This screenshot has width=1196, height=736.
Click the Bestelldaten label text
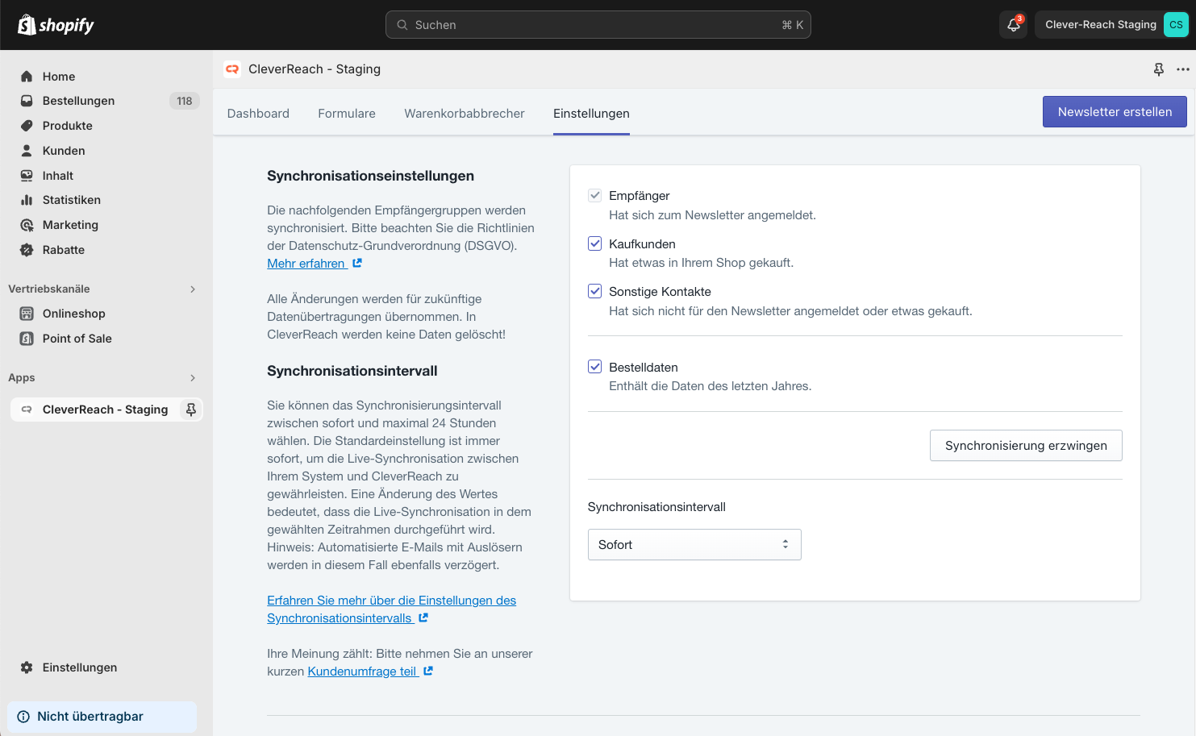644,368
